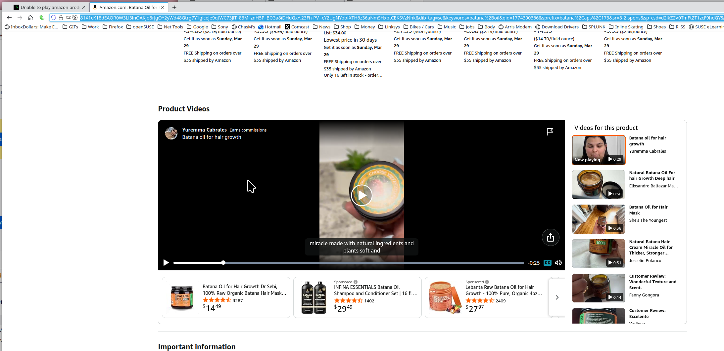Open the Download Drivers bookmark
The image size is (724, 351).
(x=557, y=27)
